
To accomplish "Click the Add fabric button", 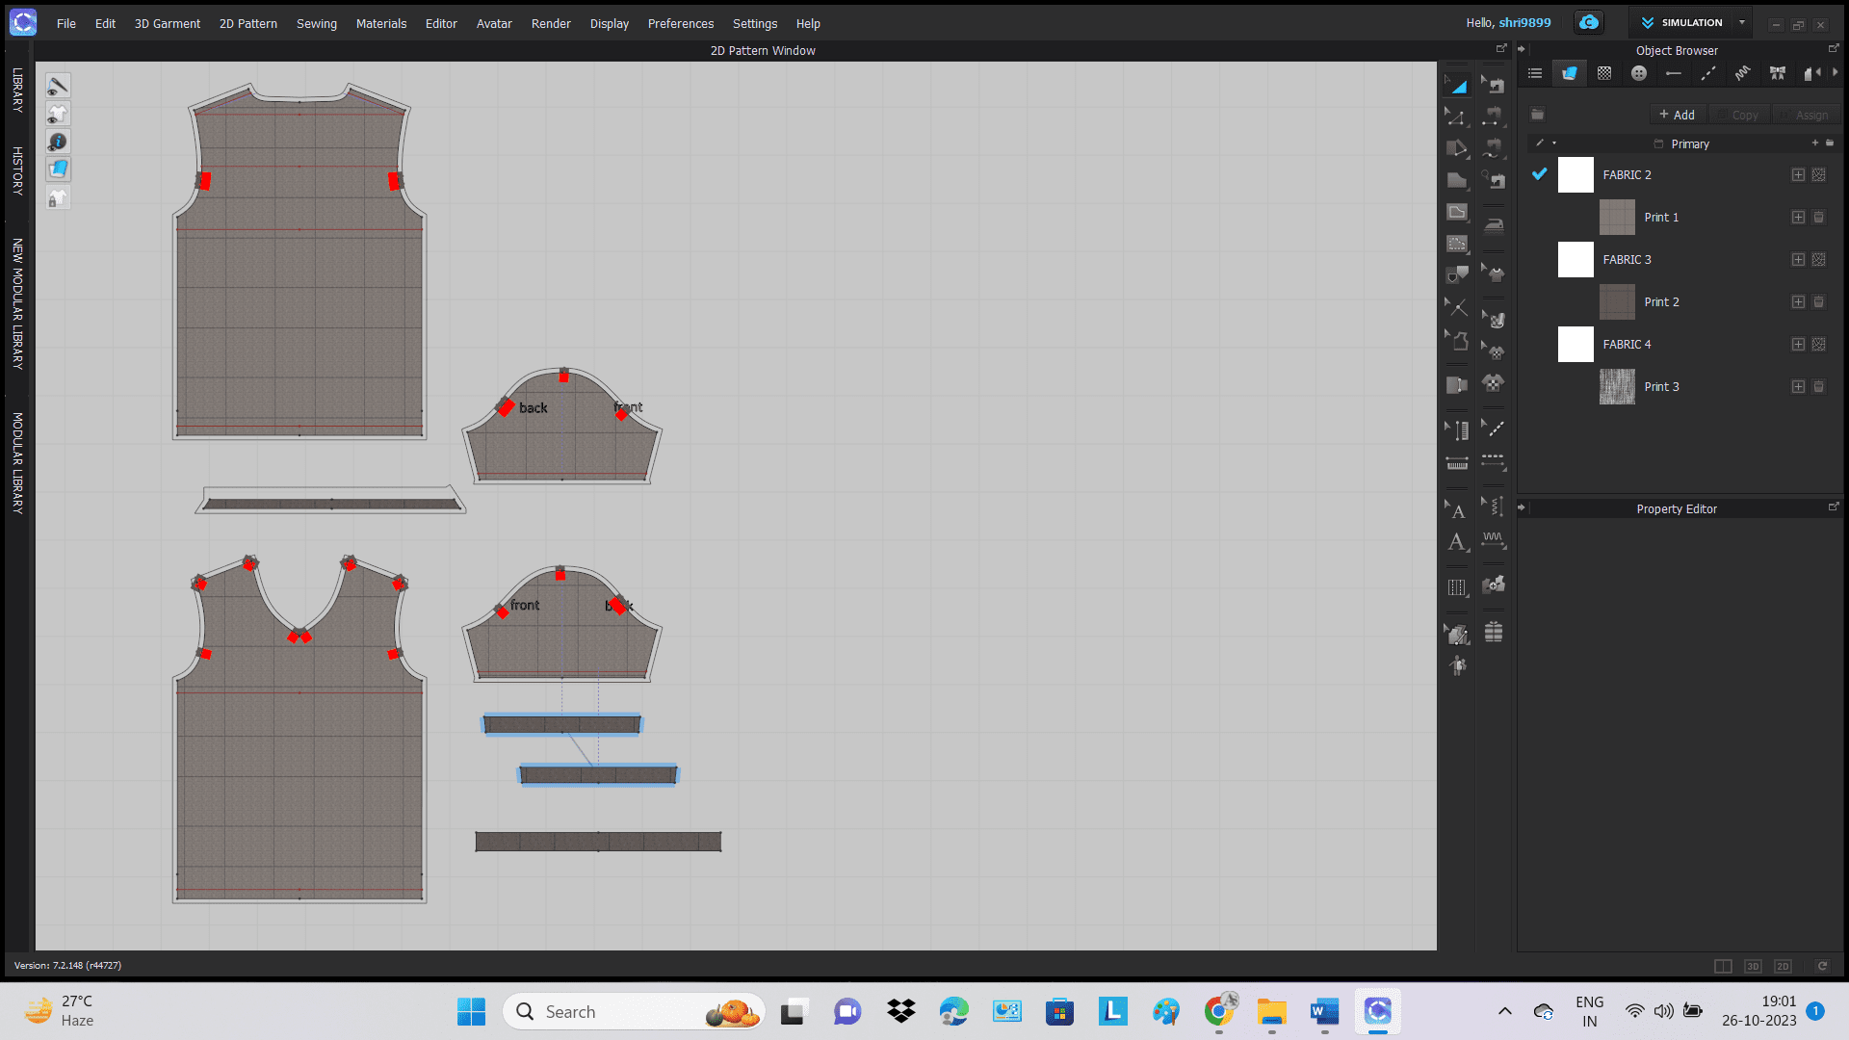I will (1677, 115).
